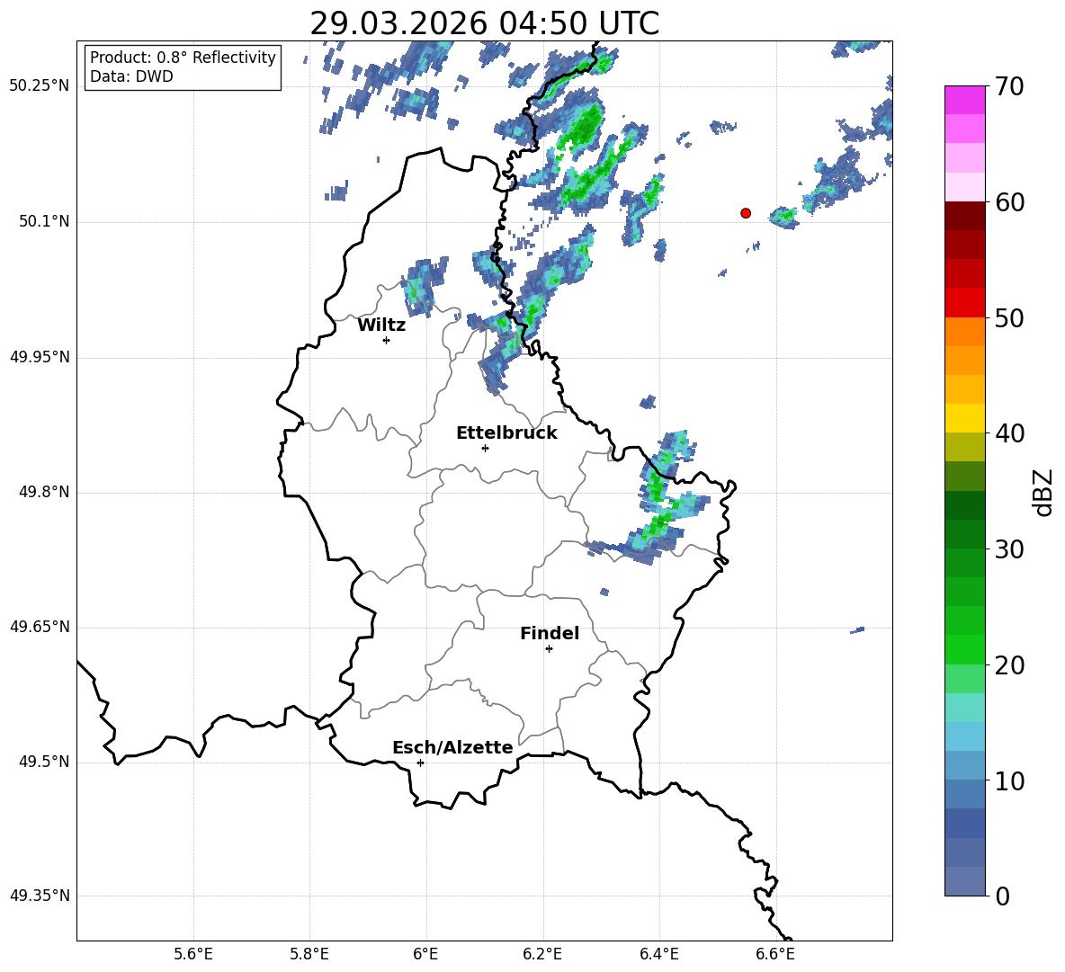1065x972 pixels.
Task: Click the dBZ colorbar axis label
Action: click(1043, 492)
